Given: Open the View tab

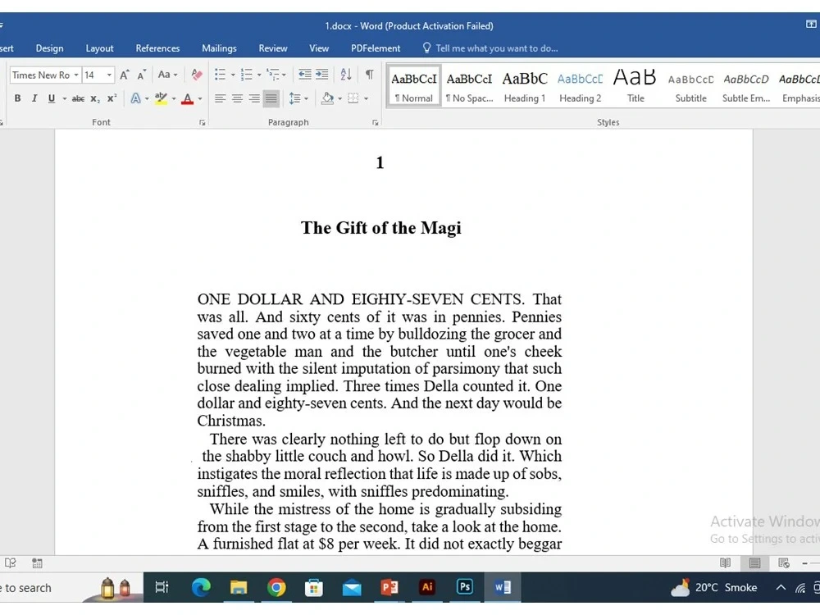Looking at the screenshot, I should pos(319,48).
